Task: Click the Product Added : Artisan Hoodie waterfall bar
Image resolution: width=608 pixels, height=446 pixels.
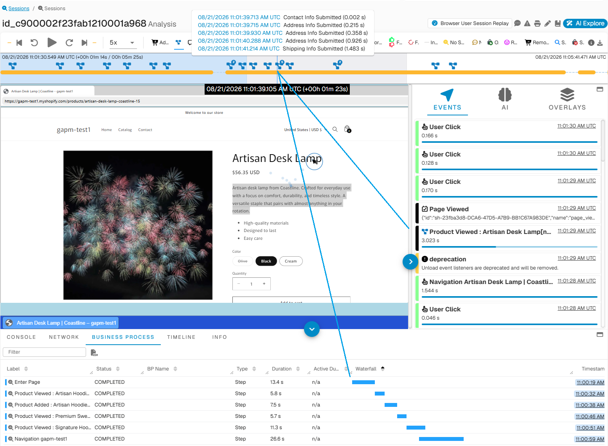Action: pos(391,405)
